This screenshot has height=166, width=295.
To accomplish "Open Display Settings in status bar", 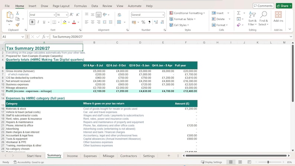I will 211,162.
